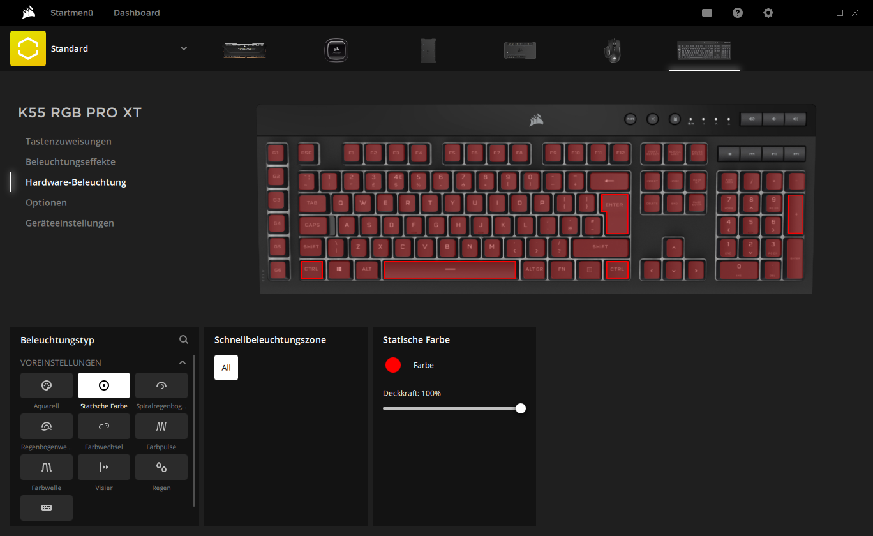Select the K55 keyboard device thumbnail

coord(705,50)
